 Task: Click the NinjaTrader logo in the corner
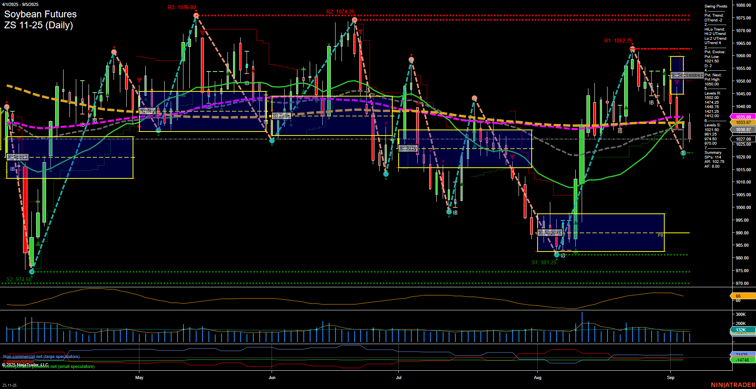pyautogui.click(x=733, y=385)
